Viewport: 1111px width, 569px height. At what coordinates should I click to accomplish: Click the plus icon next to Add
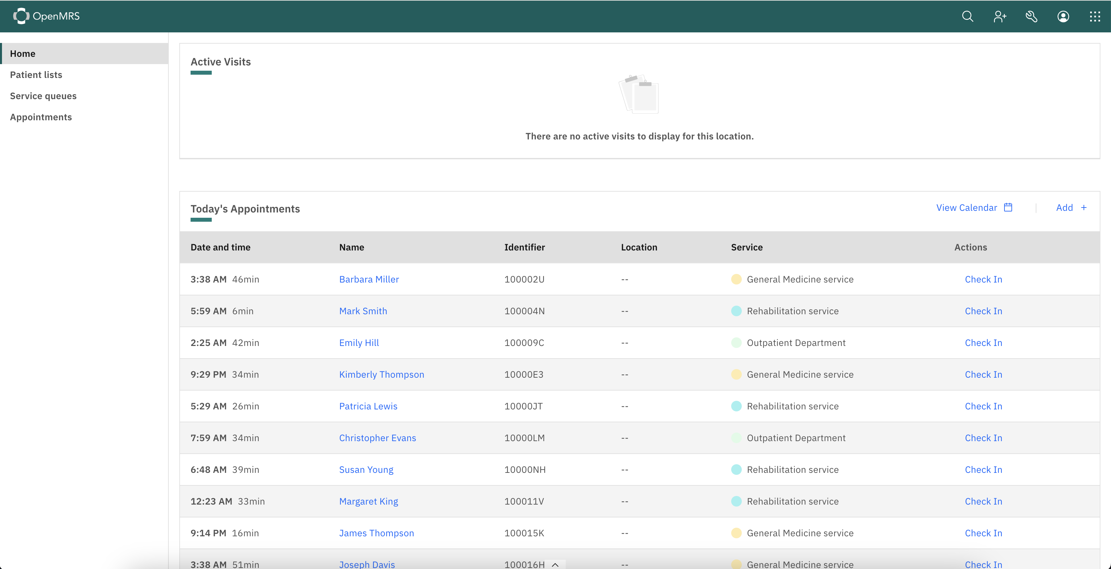(x=1084, y=208)
